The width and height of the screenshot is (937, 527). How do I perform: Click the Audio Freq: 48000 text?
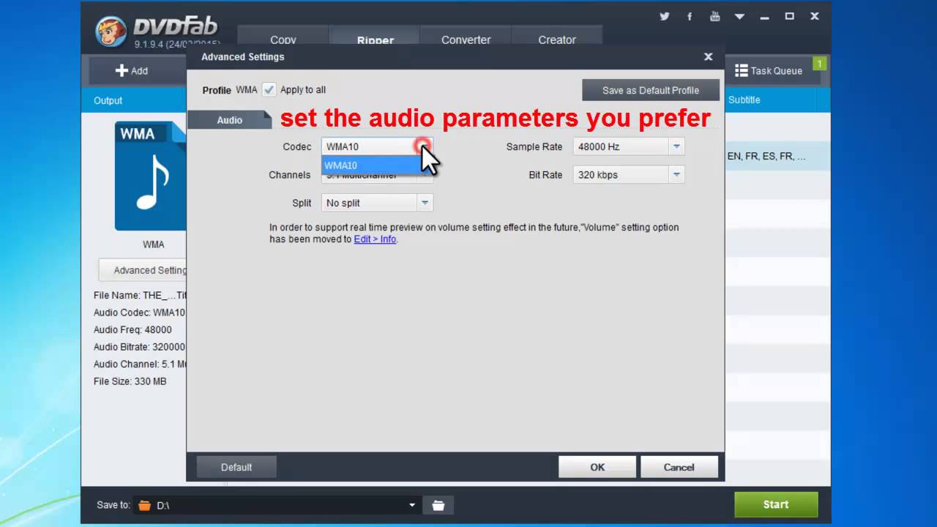pyautogui.click(x=132, y=329)
